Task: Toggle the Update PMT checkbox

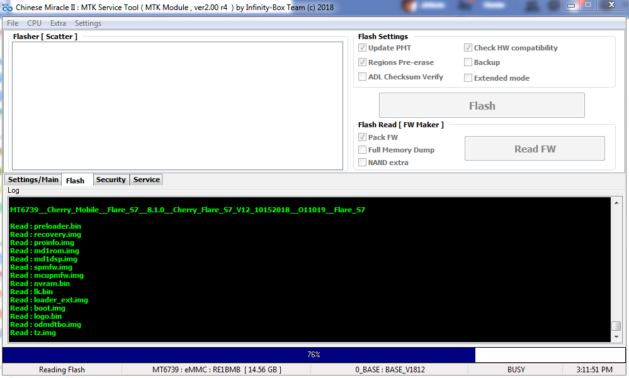Action: (362, 48)
